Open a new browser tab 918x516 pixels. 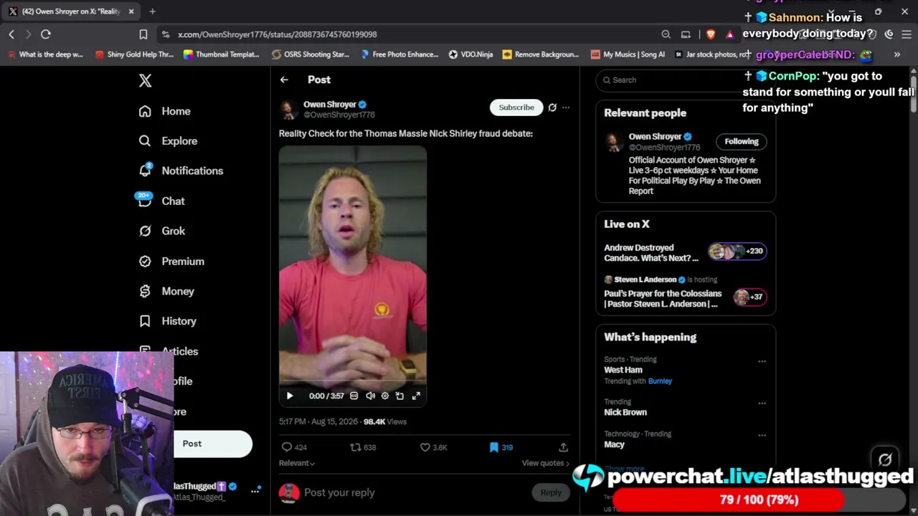tap(152, 11)
